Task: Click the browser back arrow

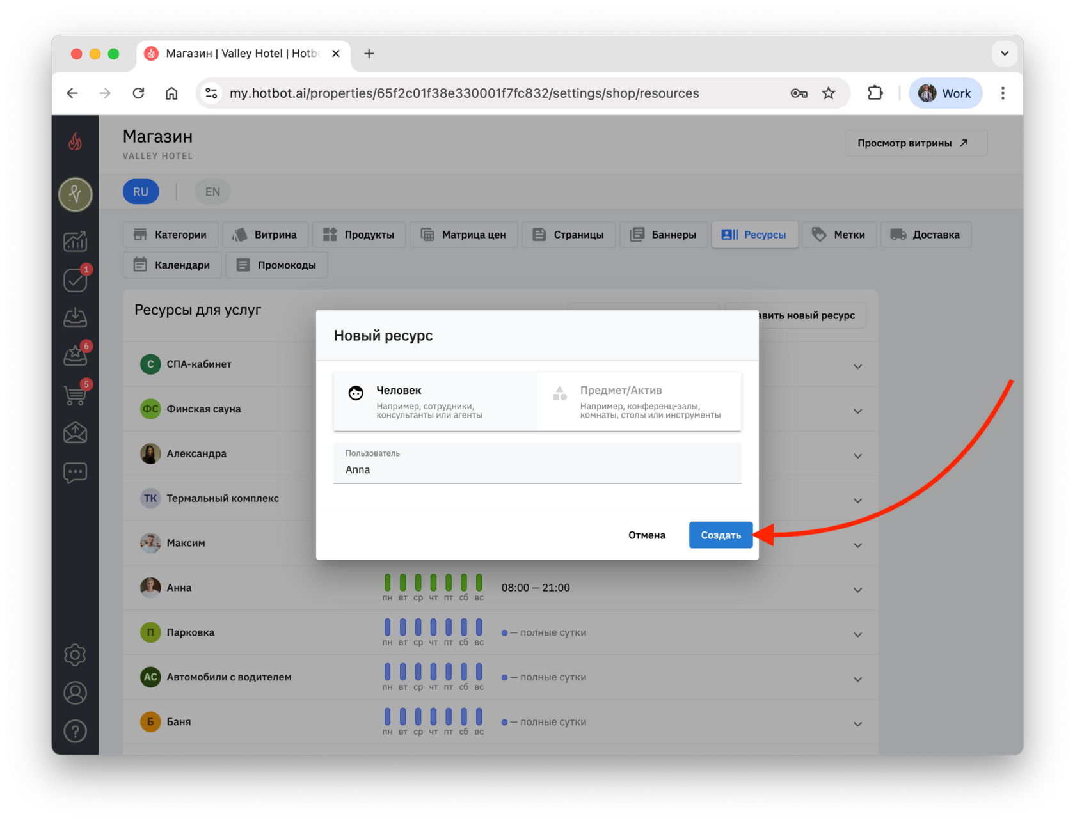Action: click(x=72, y=93)
